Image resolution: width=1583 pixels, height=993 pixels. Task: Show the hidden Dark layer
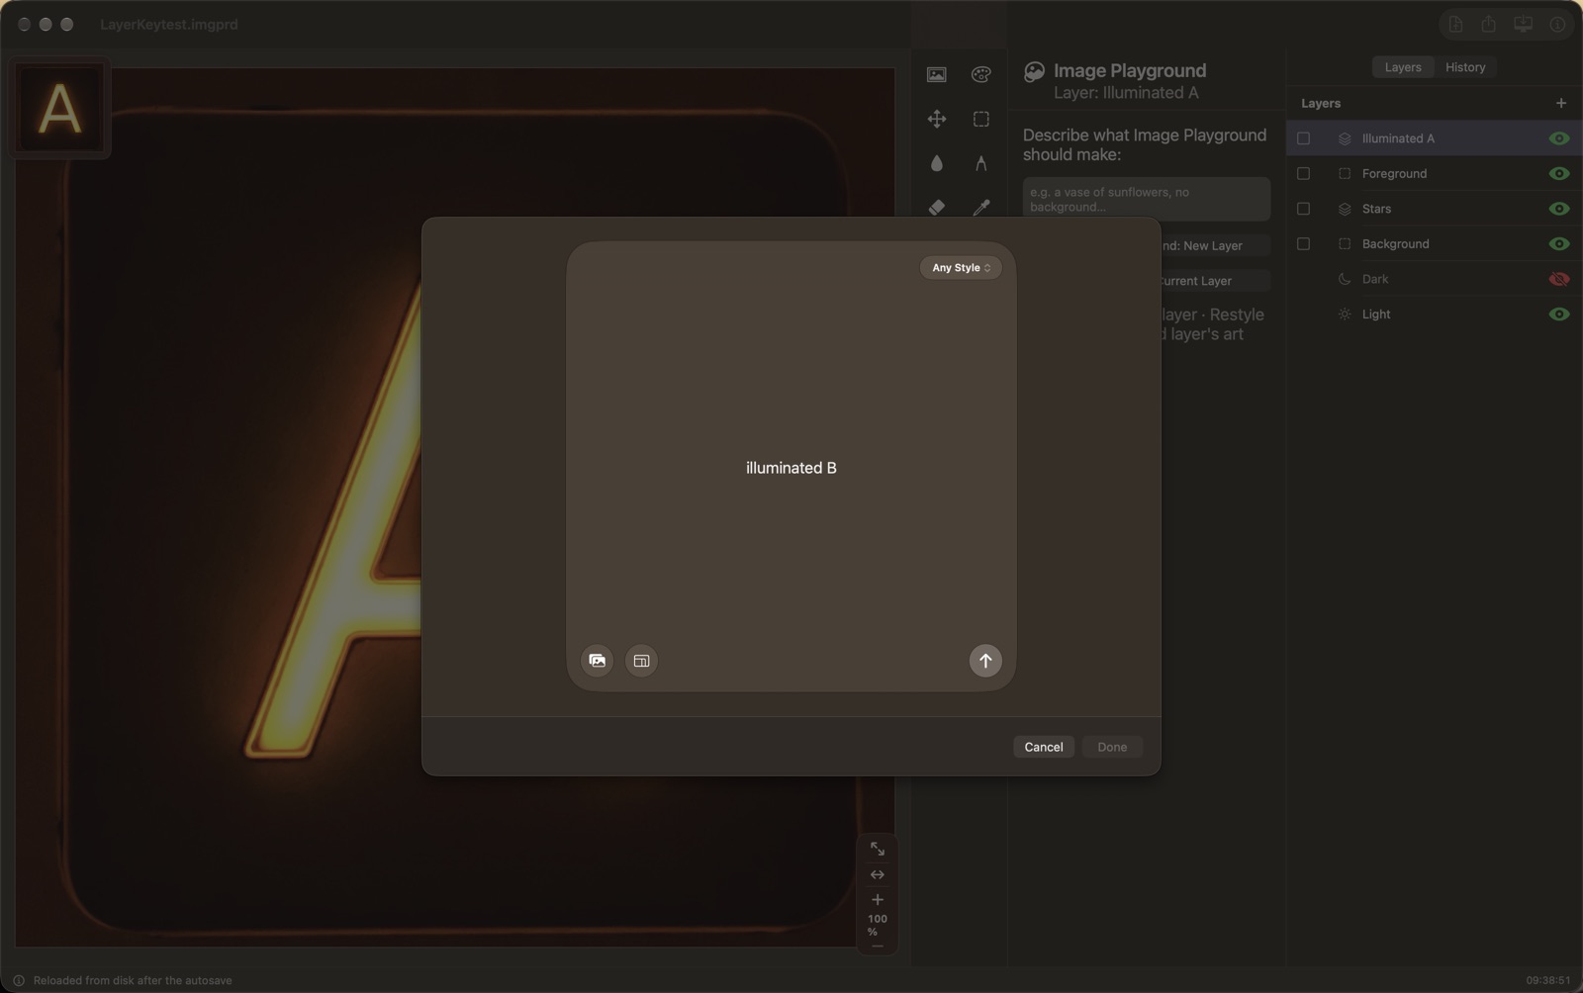[x=1559, y=279]
